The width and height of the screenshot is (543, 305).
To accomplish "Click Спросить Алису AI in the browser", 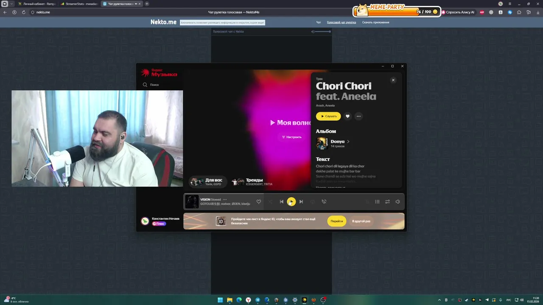I will [458, 12].
